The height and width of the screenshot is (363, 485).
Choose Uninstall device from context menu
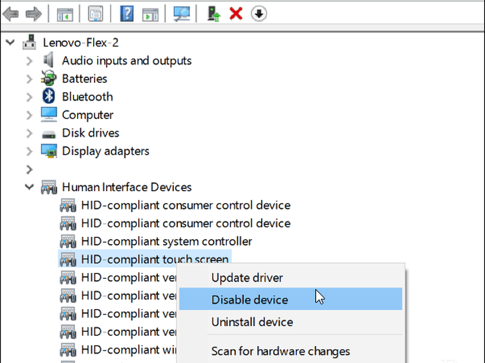tap(252, 322)
